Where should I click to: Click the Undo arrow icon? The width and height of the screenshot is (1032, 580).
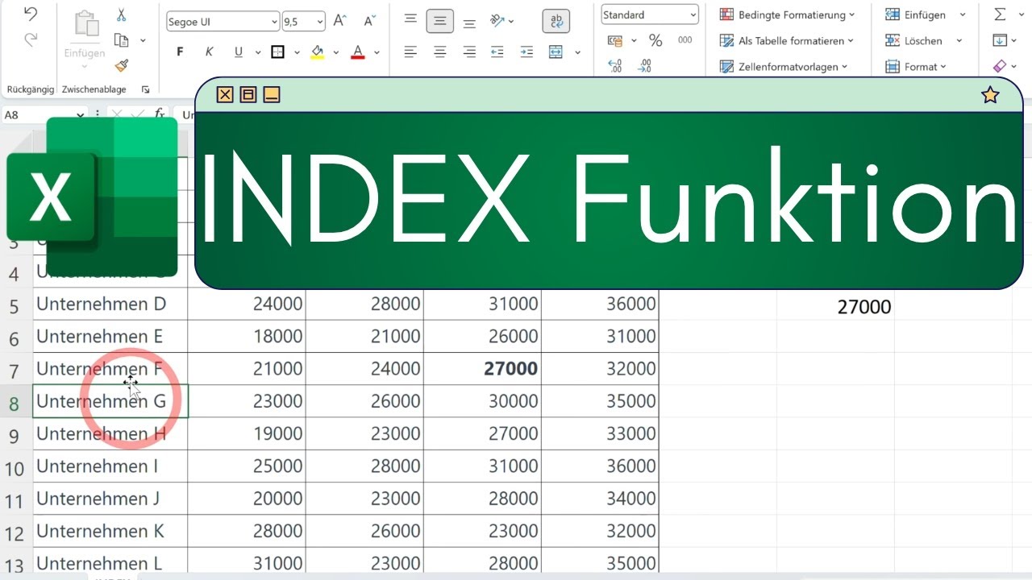(31, 14)
